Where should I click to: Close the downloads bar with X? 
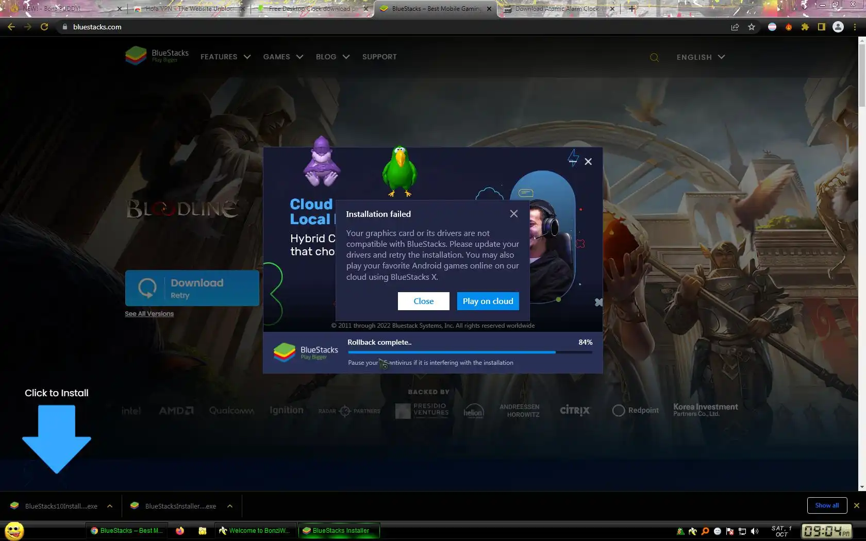[x=857, y=505]
